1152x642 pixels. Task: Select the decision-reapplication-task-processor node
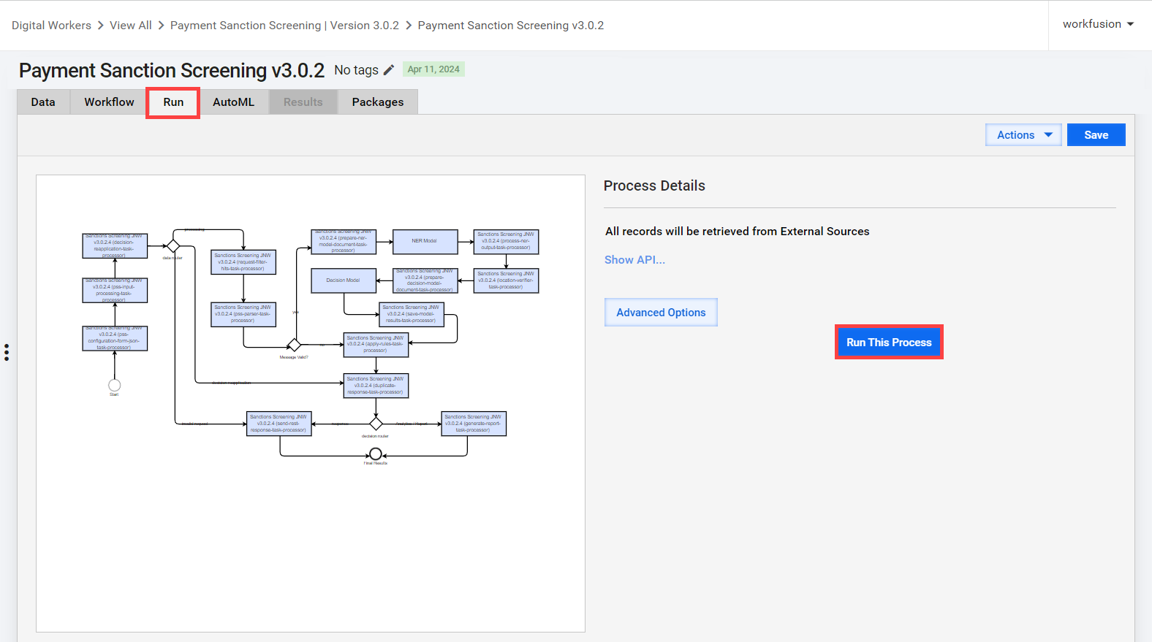(x=115, y=246)
